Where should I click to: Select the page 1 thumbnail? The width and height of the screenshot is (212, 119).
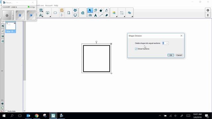point(11,26)
